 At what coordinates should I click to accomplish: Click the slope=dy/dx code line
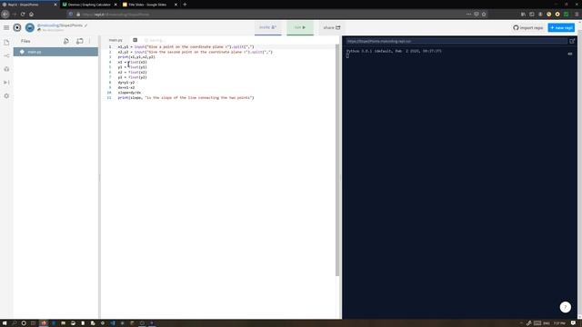pyautogui.click(x=129, y=93)
